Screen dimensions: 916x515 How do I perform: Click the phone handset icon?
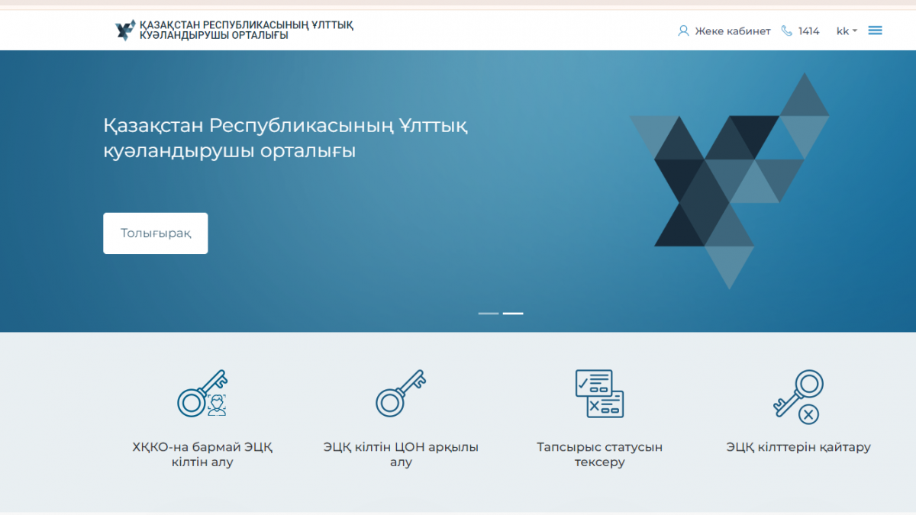[787, 31]
